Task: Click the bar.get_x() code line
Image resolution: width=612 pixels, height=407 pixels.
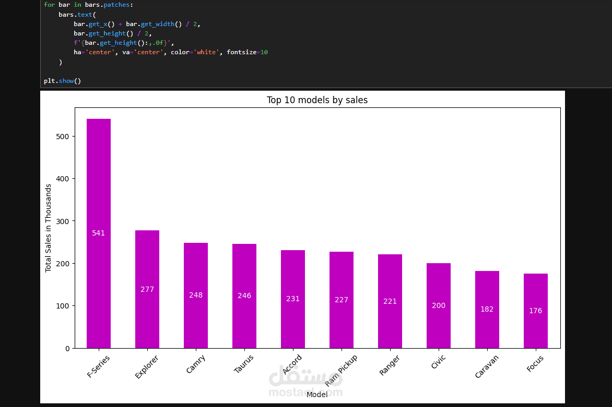Action: (x=137, y=24)
